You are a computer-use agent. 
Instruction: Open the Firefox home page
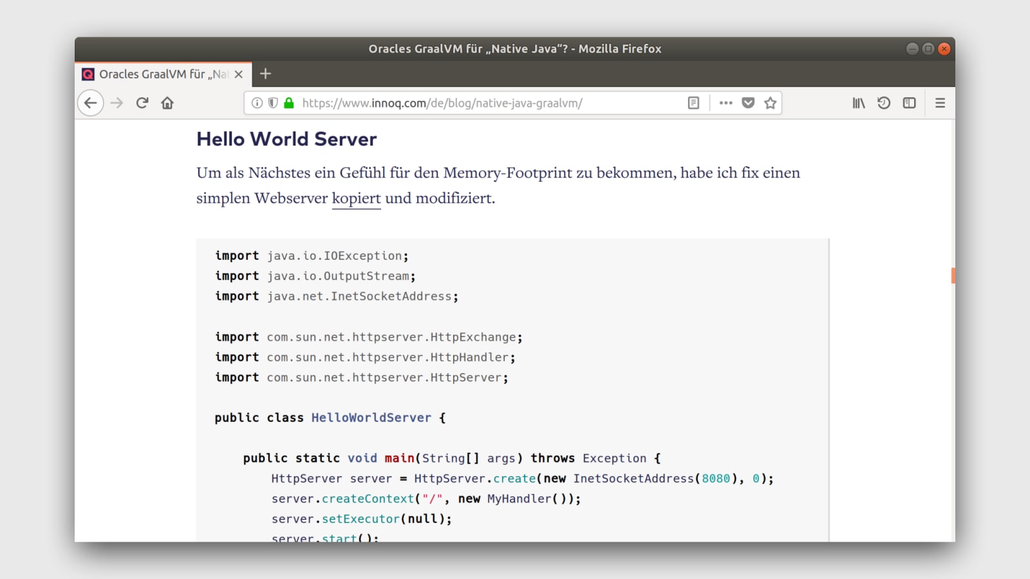coord(167,103)
